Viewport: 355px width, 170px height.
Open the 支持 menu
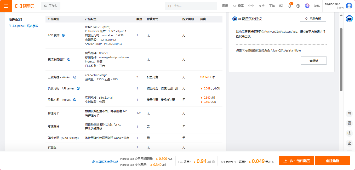coord(261,6)
